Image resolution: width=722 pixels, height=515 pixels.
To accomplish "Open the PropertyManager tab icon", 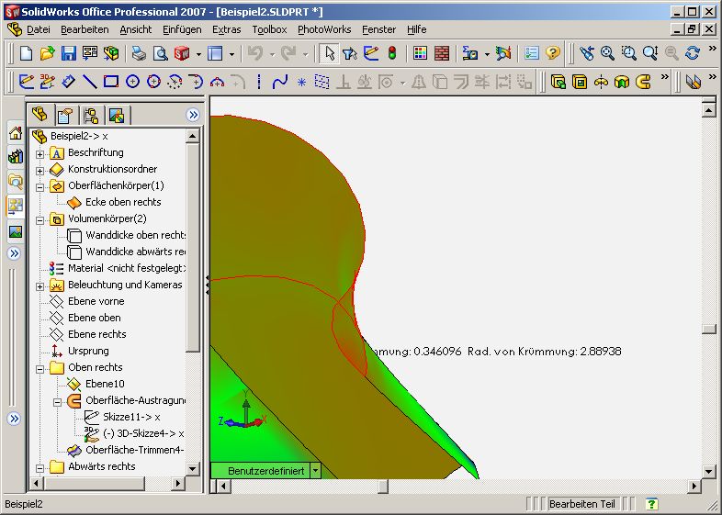I will point(65,116).
